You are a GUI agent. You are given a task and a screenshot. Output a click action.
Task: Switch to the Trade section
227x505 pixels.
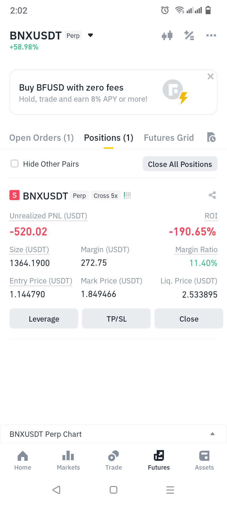coord(113,460)
